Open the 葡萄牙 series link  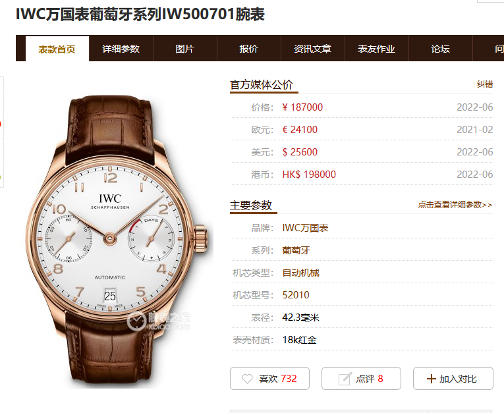coord(296,250)
